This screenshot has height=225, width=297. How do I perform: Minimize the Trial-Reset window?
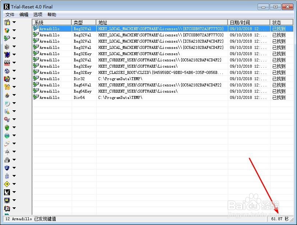263,7
